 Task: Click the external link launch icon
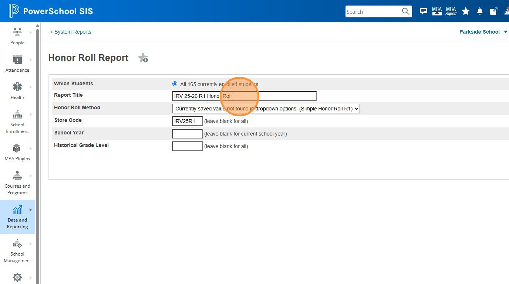[493, 11]
